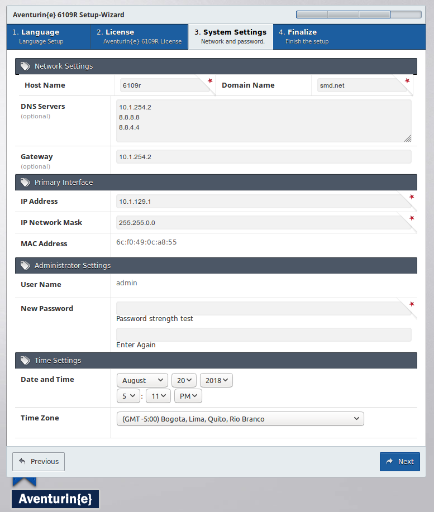Open the Time Zone dropdown
This screenshot has height=512, width=434.
240,419
